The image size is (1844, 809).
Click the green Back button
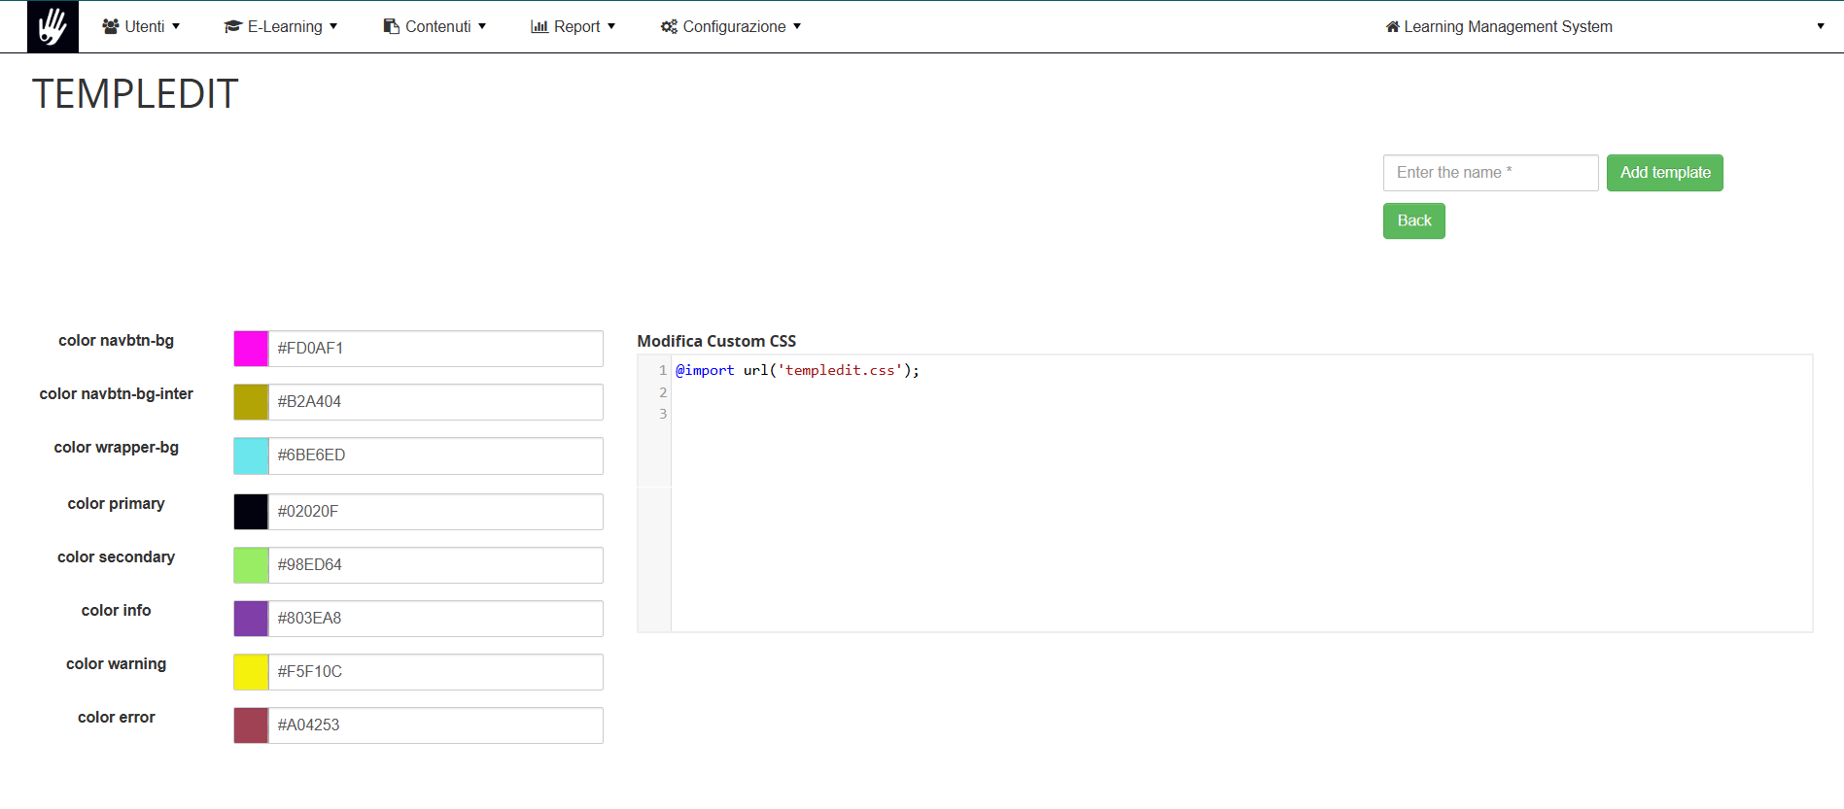tap(1414, 220)
